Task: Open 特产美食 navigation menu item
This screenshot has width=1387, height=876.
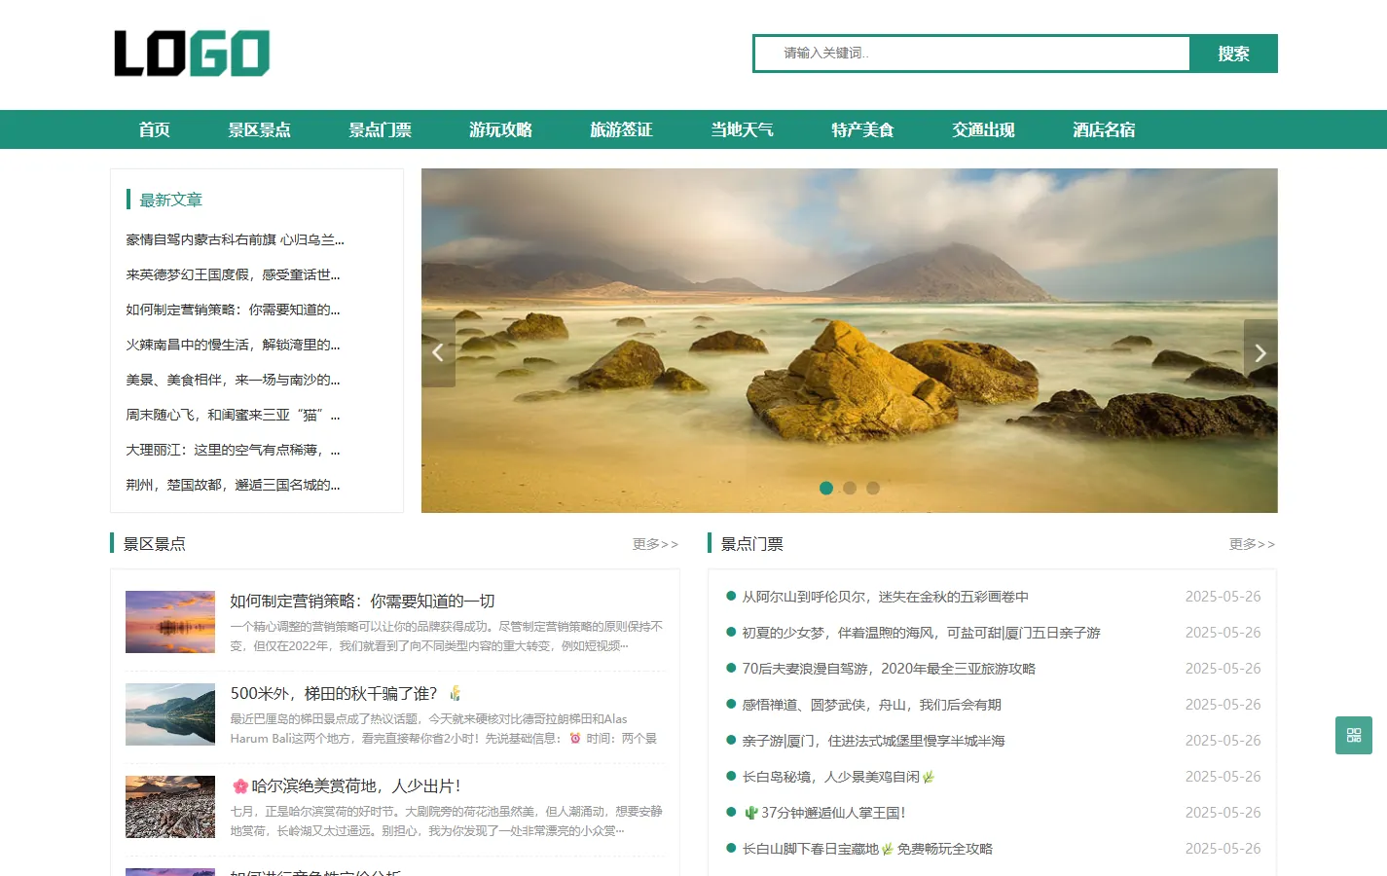Action: (x=862, y=129)
